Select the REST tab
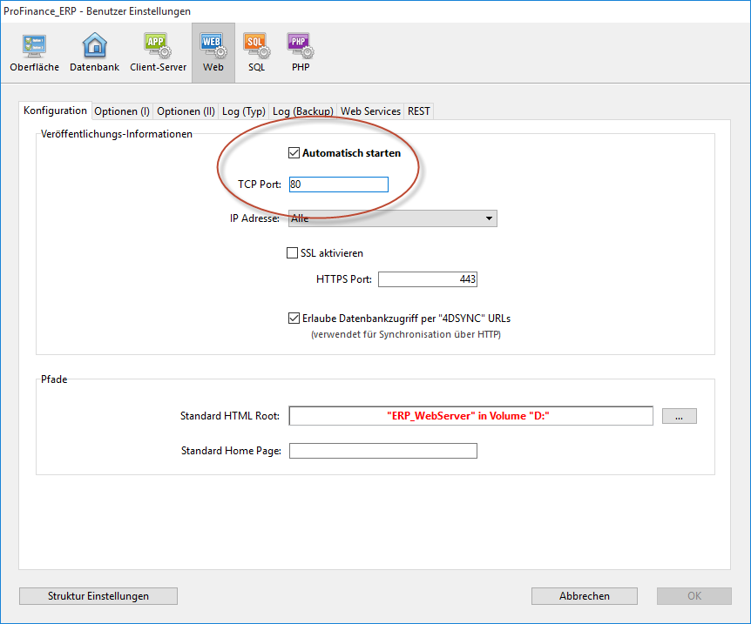This screenshot has width=751, height=624. (x=418, y=111)
